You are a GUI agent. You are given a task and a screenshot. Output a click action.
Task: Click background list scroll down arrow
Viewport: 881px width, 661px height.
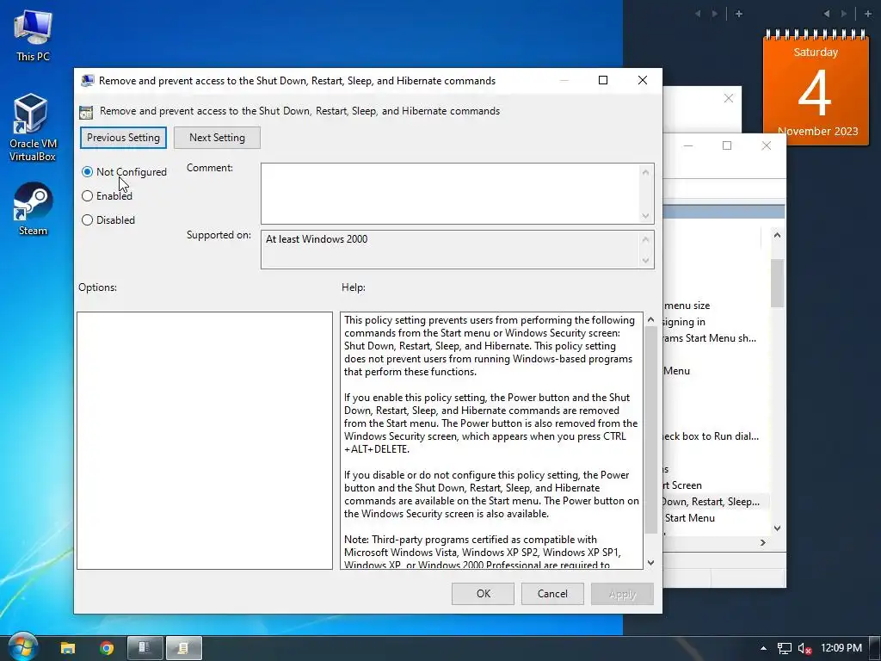click(x=777, y=528)
